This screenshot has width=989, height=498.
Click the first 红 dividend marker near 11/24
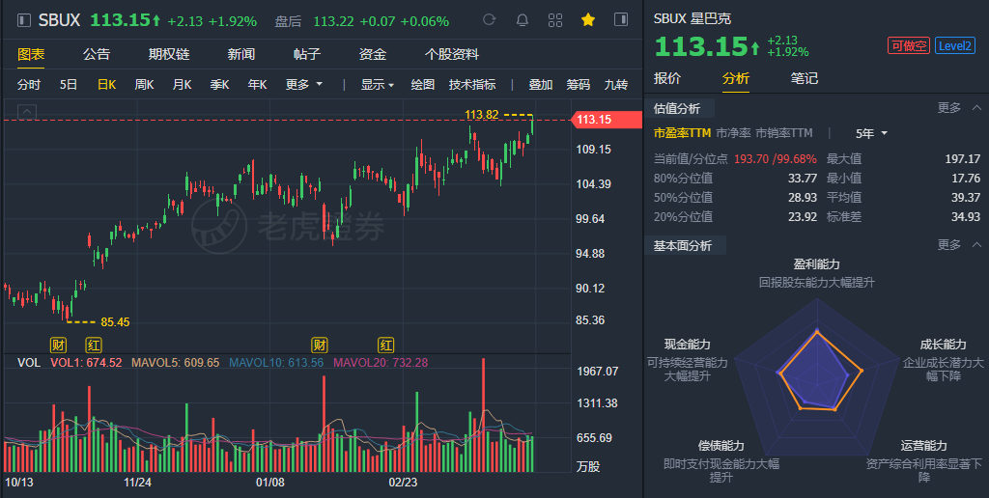tap(94, 345)
